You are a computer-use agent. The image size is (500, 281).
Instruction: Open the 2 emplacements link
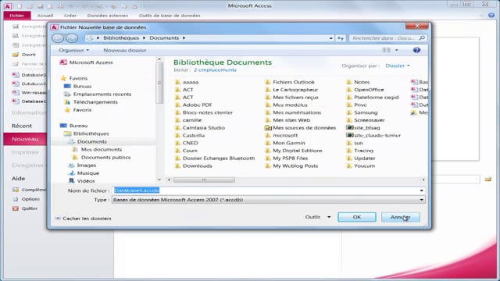(215, 69)
